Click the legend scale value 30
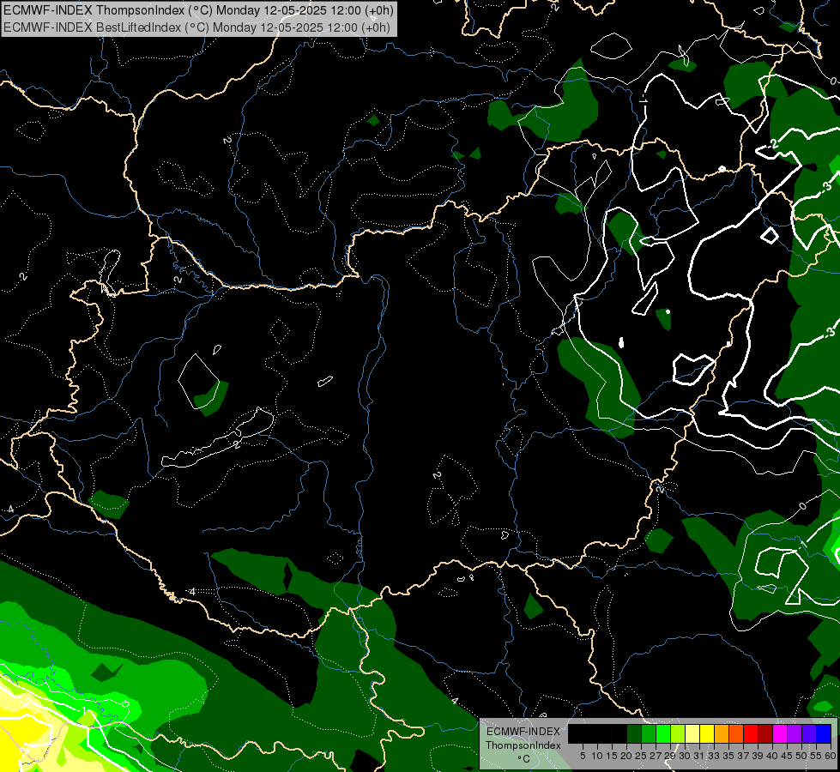Image resolution: width=840 pixels, height=772 pixels. click(x=686, y=756)
